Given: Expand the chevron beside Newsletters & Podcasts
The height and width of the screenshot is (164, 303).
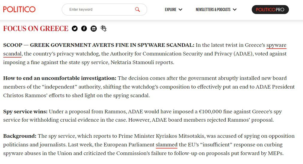Looking at the screenshot, I should tap(235, 10).
